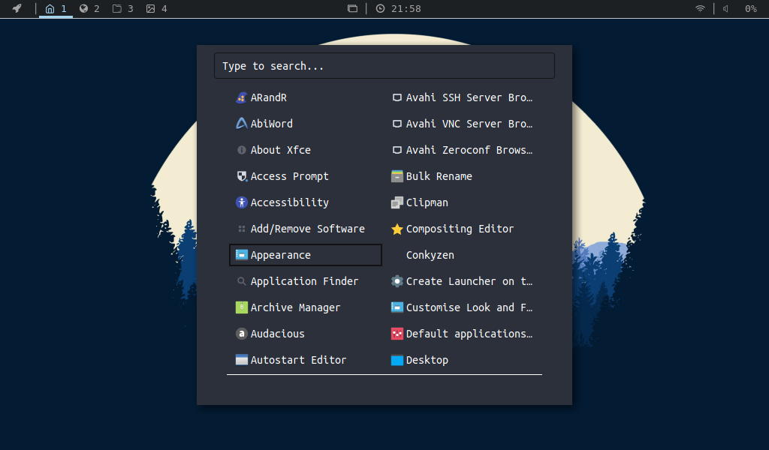Click the Avahi SSH Server Browser icon

coord(397,97)
